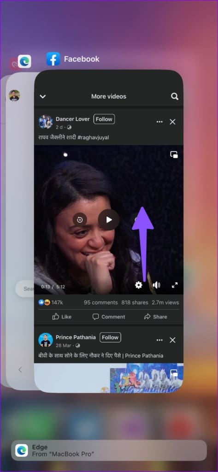218x472 pixels.
Task: Dismiss the Dancer Lover video post
Action: 172,122
